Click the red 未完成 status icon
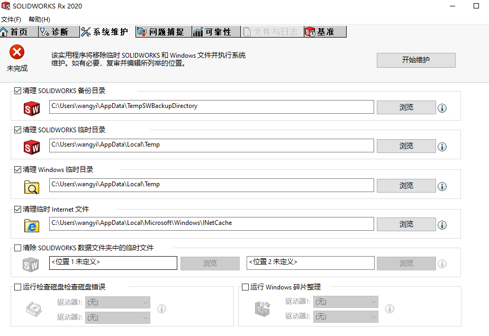Viewport: 489px width, 336px height. pyautogui.click(x=16, y=53)
